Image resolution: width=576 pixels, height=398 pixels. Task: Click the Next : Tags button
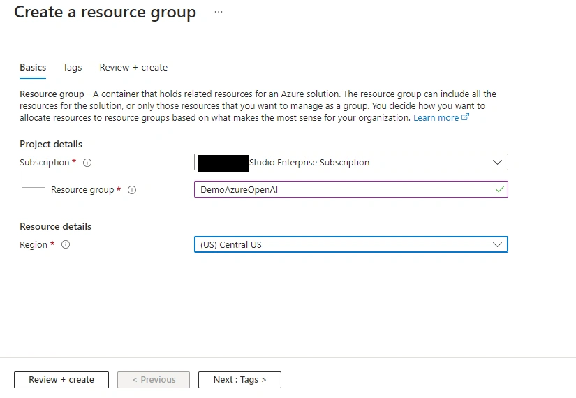(x=239, y=380)
